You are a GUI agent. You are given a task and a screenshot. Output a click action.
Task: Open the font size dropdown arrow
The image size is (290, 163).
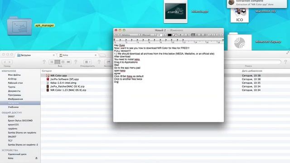click(x=164, y=35)
